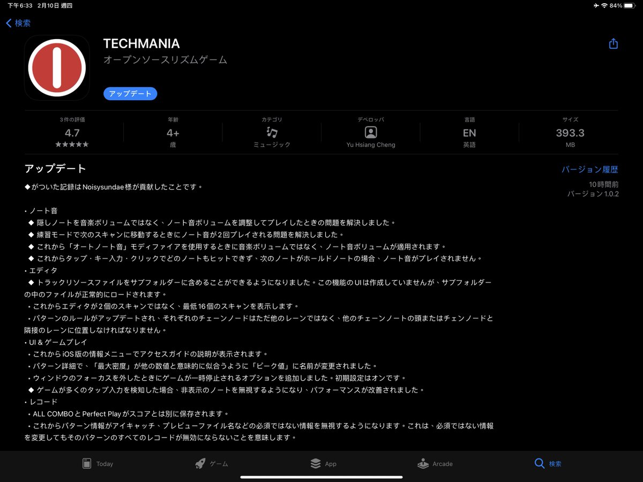643x482 pixels.
Task: Tap the エディタ bullet heading
Action: 41,270
